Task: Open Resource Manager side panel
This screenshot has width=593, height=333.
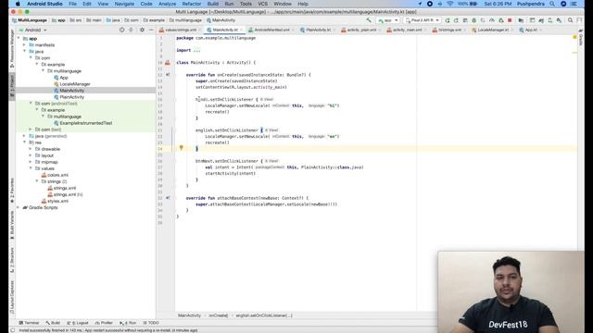Action: 12,49
